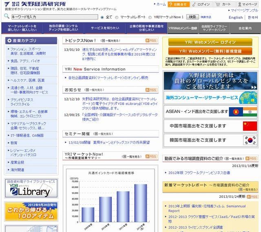Open the RSS feed for YRIマーケットNow!
Viewport: 261px width, 232px height.
[151, 156]
